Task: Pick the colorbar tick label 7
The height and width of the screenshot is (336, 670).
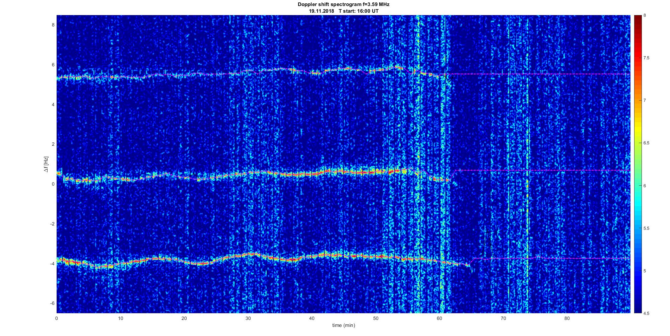Action: pos(645,100)
